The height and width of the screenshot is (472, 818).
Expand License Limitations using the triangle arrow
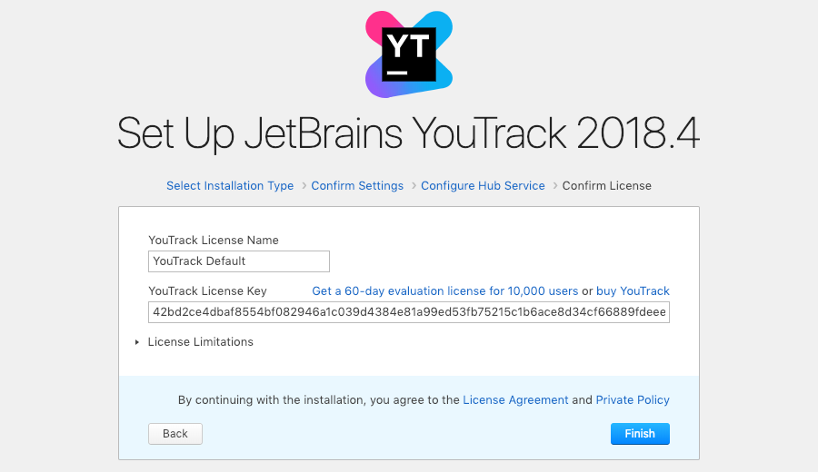click(137, 342)
